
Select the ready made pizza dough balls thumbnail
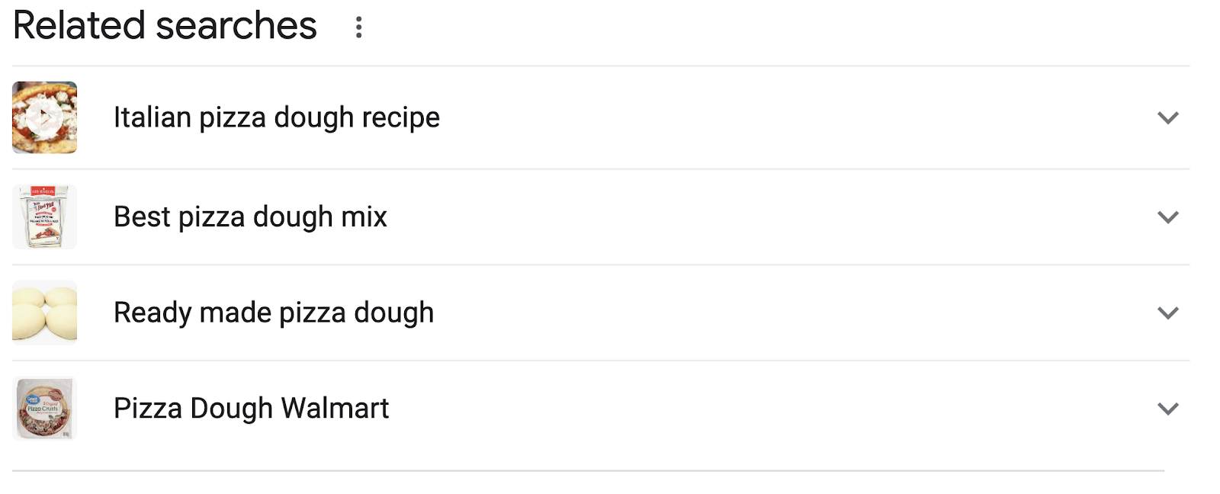pos(43,313)
